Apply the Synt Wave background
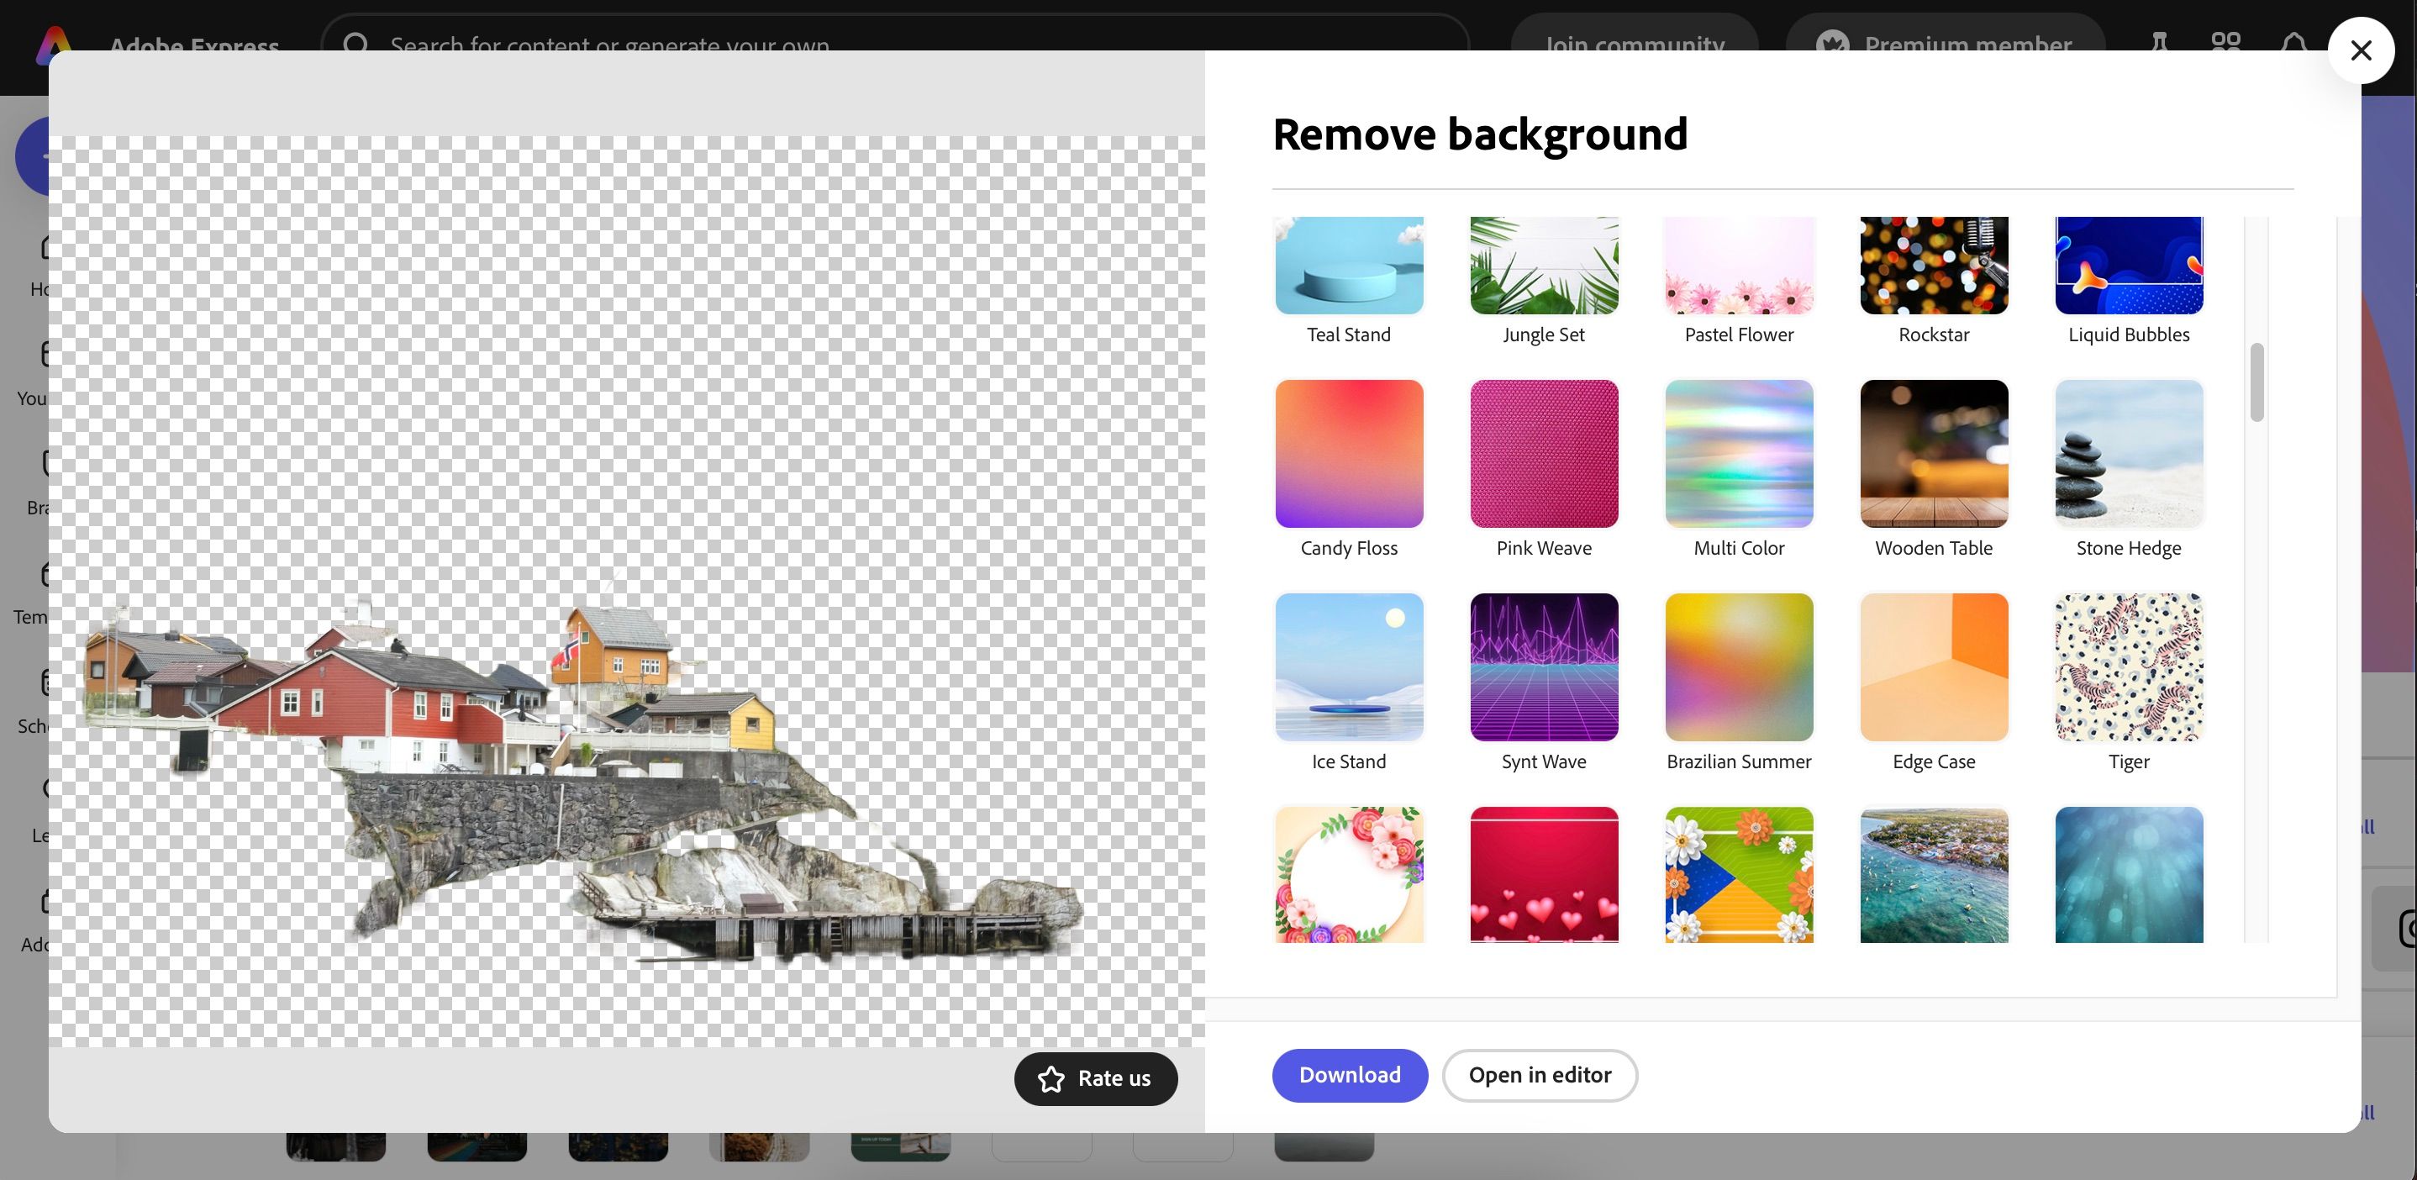 point(1545,667)
